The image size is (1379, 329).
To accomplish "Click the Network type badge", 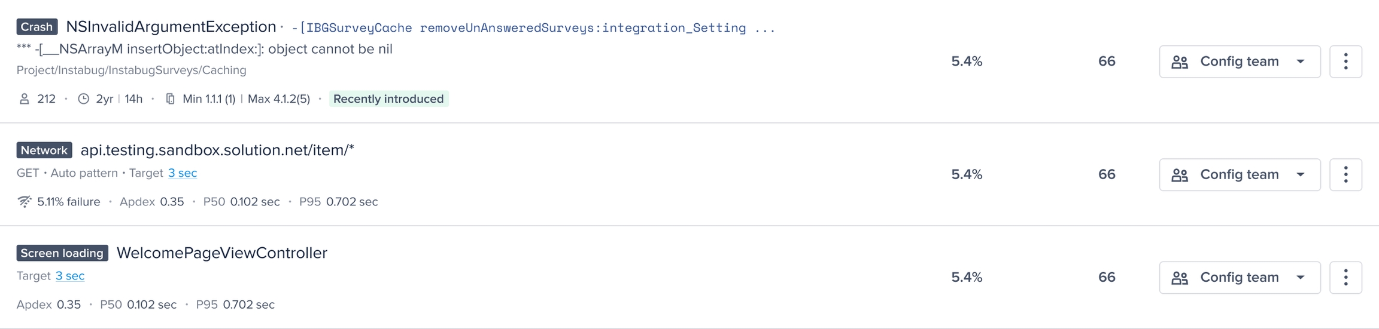I will click(44, 150).
